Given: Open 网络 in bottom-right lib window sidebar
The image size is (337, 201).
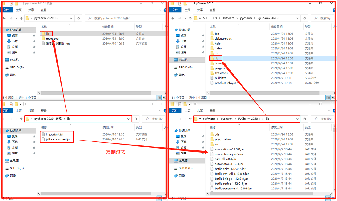Looking at the screenshot, I should 179,175.
